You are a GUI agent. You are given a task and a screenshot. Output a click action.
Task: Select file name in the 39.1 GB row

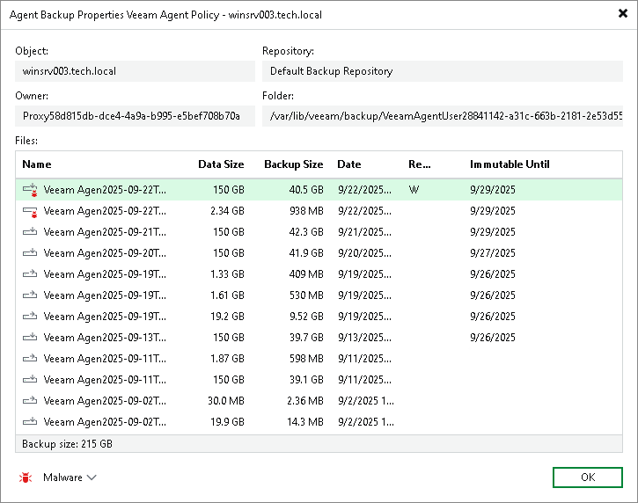point(105,380)
